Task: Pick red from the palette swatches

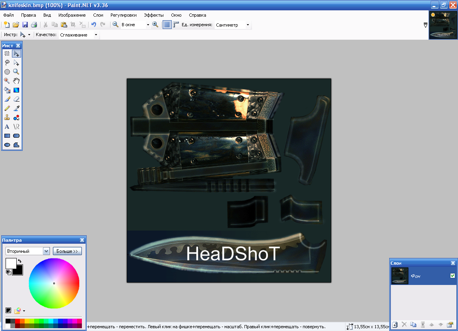Action: pyautogui.click(x=18, y=321)
